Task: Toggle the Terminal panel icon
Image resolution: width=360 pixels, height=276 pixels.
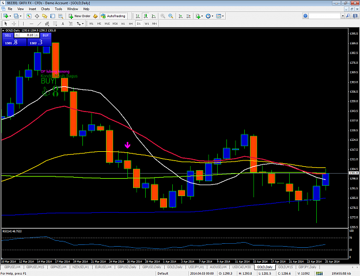Action: [x=52, y=16]
